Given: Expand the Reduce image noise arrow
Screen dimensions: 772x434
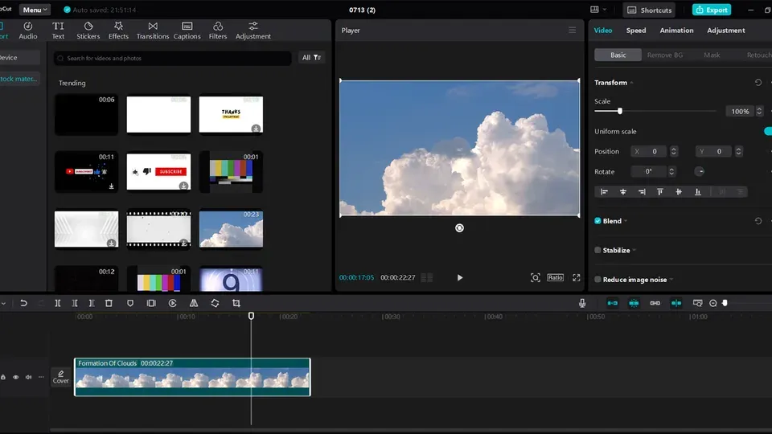Looking at the screenshot, I should pyautogui.click(x=671, y=280).
